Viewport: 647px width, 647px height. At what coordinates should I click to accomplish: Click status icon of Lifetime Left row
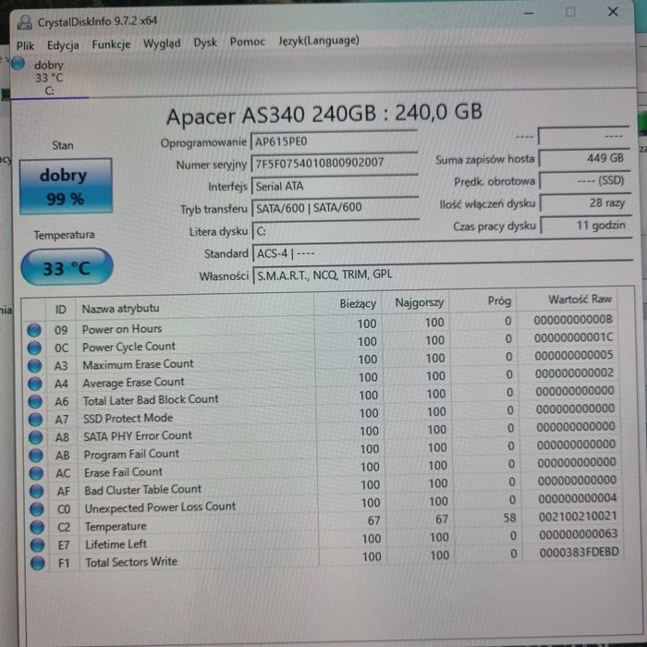37,545
